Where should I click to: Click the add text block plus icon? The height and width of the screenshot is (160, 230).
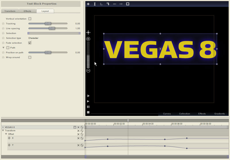click(88, 4)
